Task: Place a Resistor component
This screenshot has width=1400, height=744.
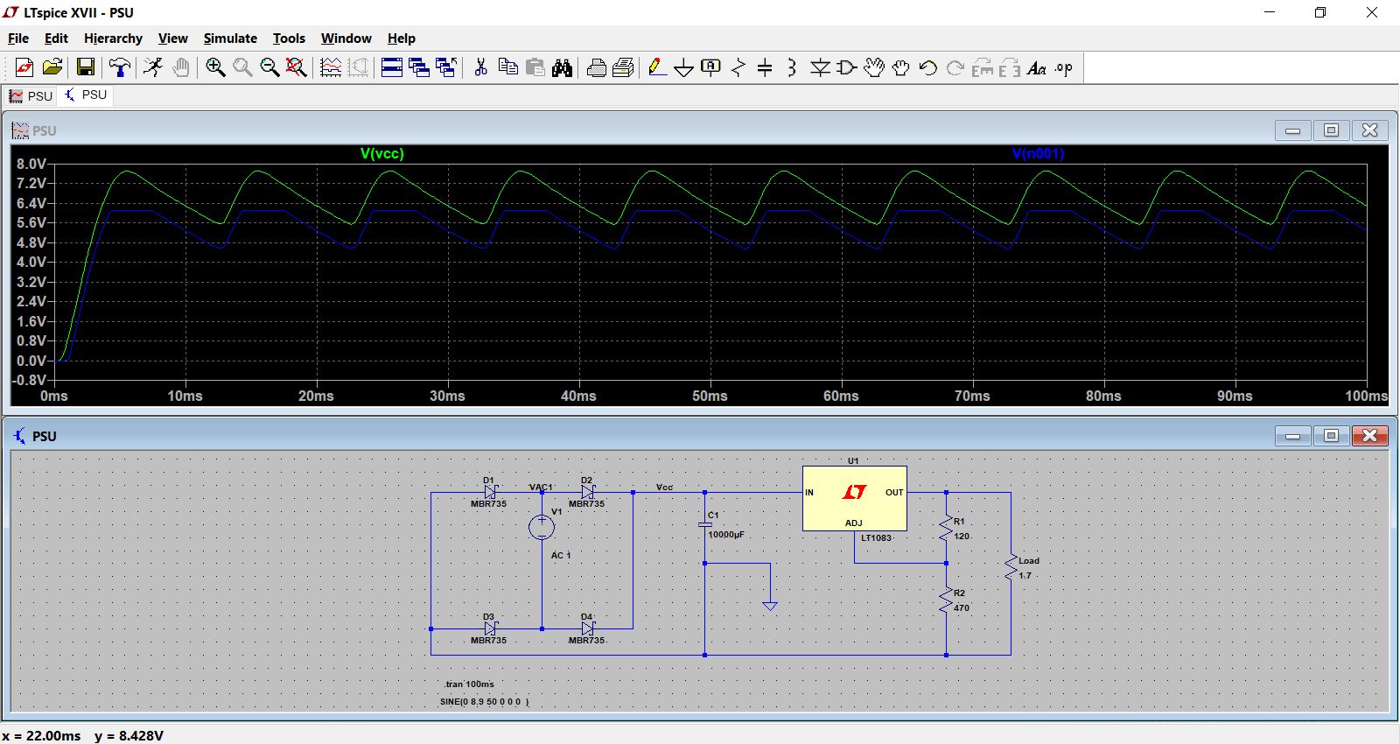Action: coord(738,67)
